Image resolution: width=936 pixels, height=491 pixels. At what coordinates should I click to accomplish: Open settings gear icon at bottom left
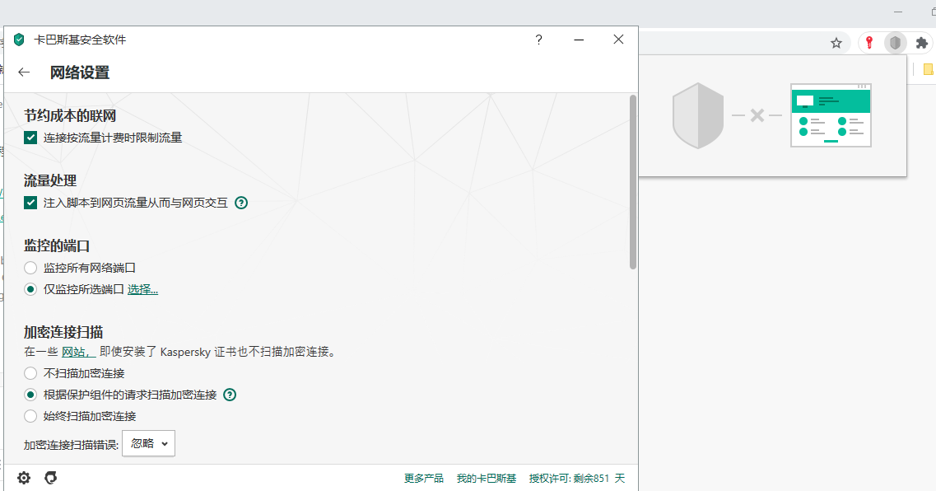click(x=24, y=478)
